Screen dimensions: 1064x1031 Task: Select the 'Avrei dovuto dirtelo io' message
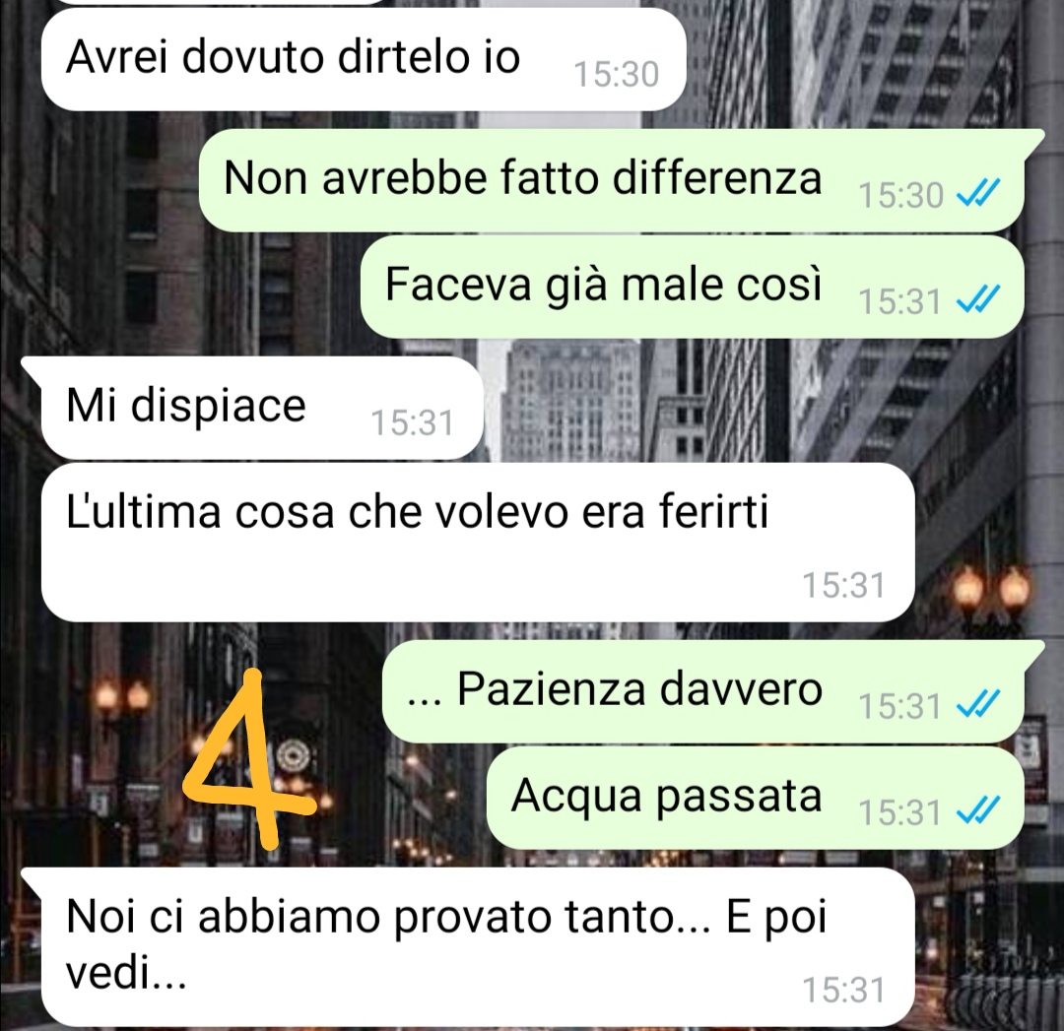(x=363, y=60)
